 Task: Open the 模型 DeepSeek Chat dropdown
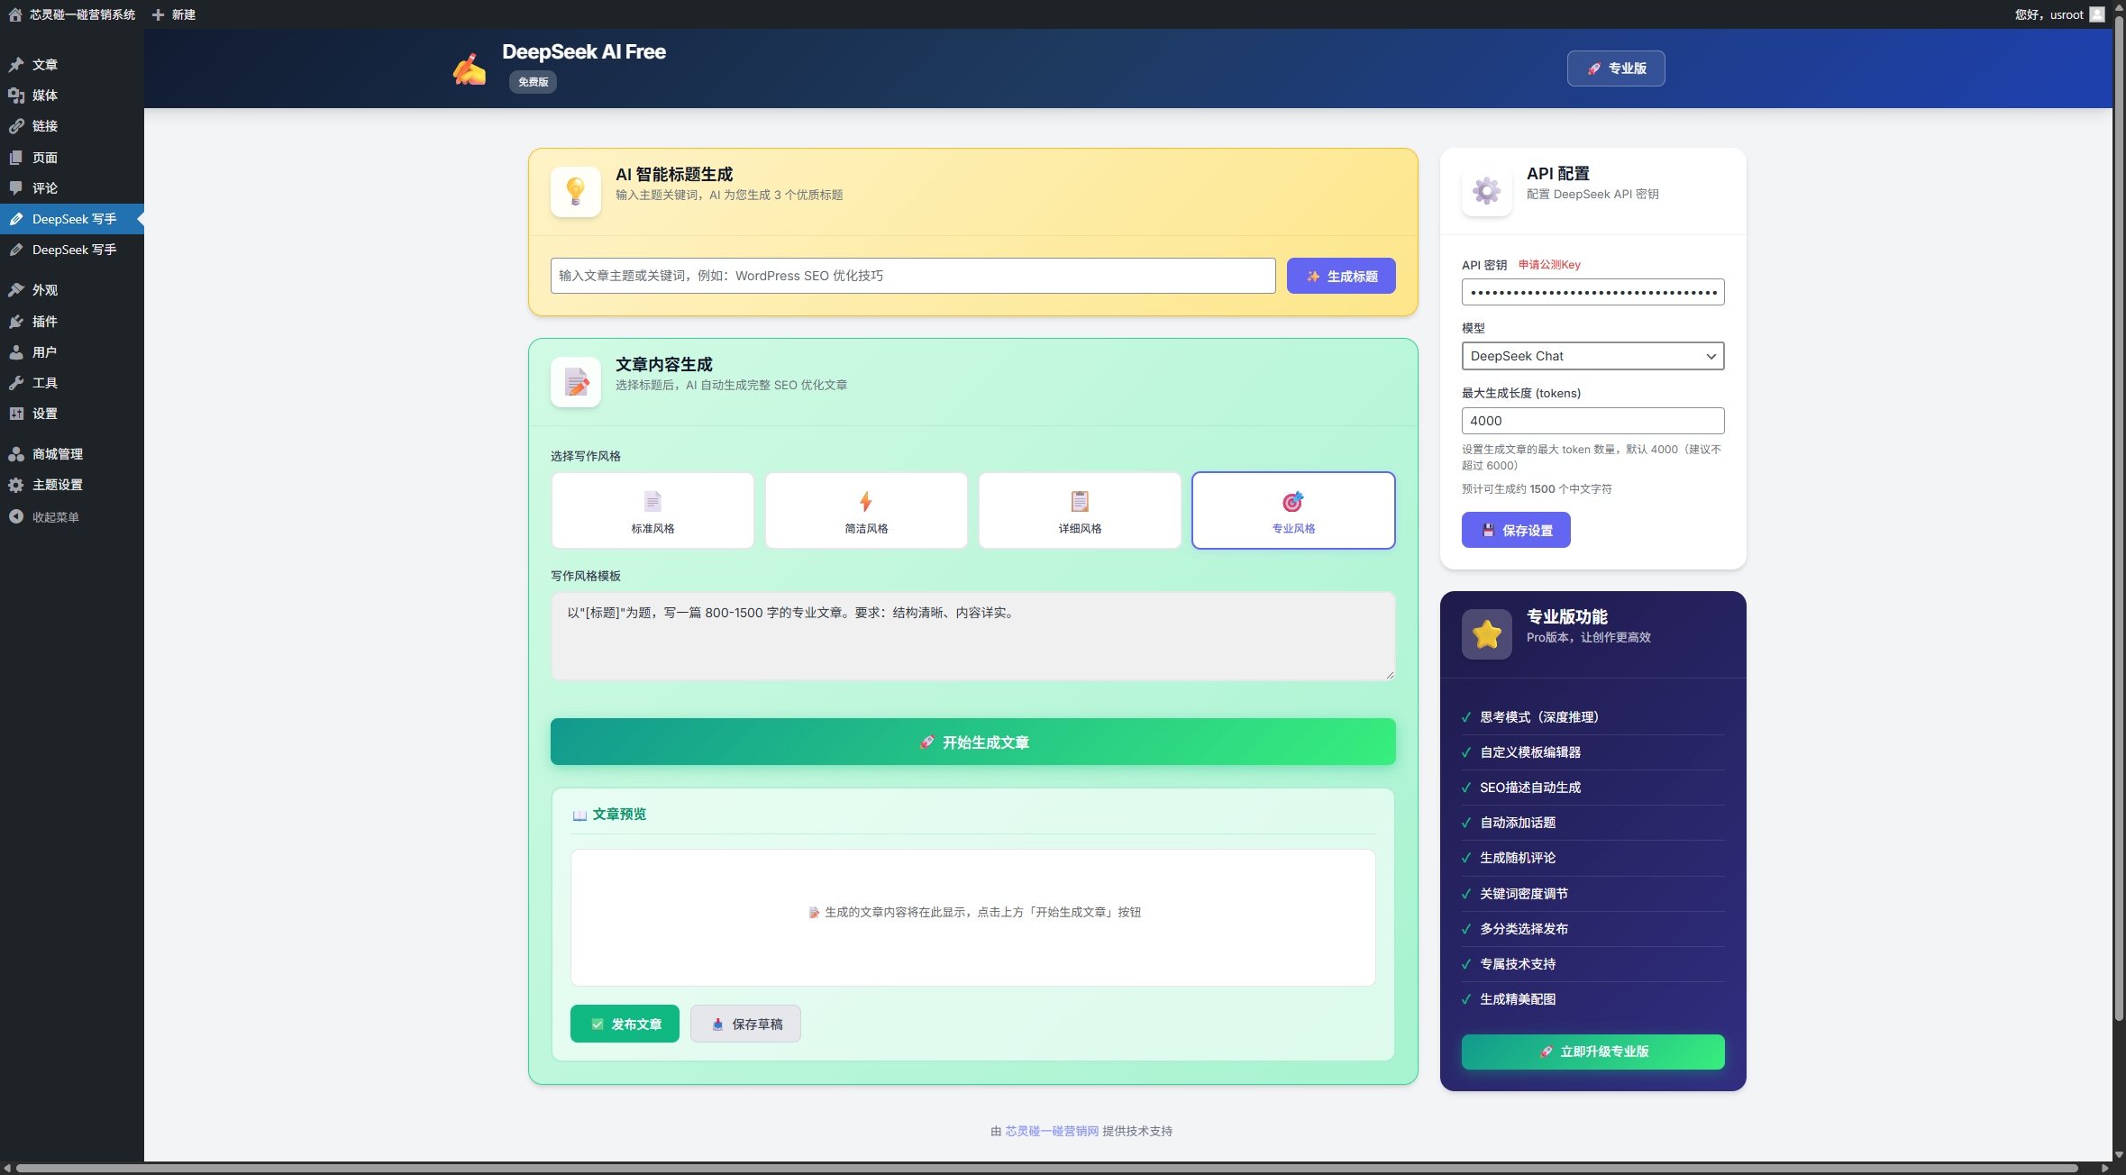click(x=1592, y=356)
